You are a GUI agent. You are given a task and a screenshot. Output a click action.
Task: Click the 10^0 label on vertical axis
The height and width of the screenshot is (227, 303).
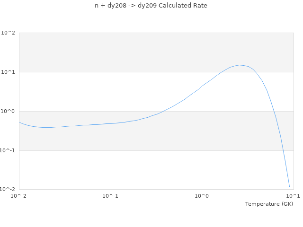pyautogui.click(x=8, y=112)
